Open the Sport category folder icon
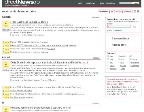The width and height of the screenshot is (144, 112). point(119,62)
